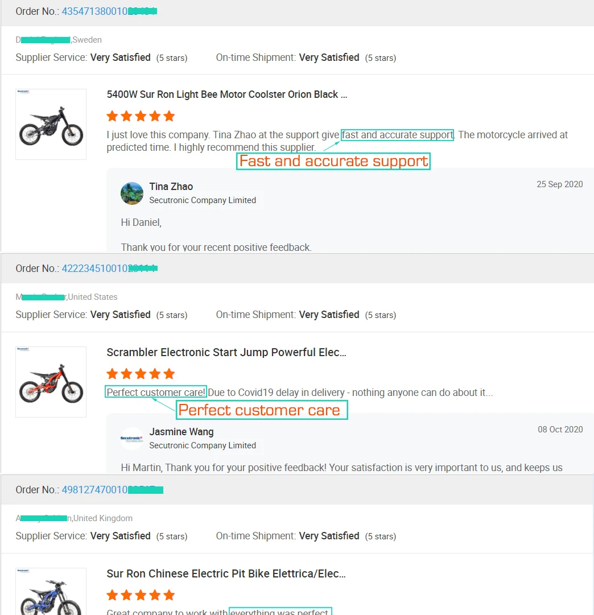The height and width of the screenshot is (615, 594).
Task: Click the 25 Sep 2020 review date
Action: [559, 184]
